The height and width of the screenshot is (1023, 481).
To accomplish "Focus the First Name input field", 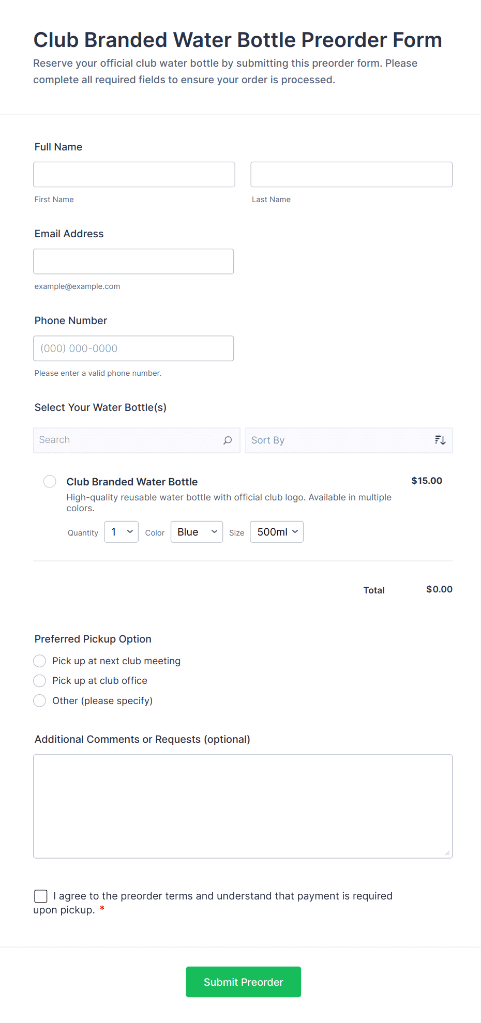I will (x=134, y=175).
